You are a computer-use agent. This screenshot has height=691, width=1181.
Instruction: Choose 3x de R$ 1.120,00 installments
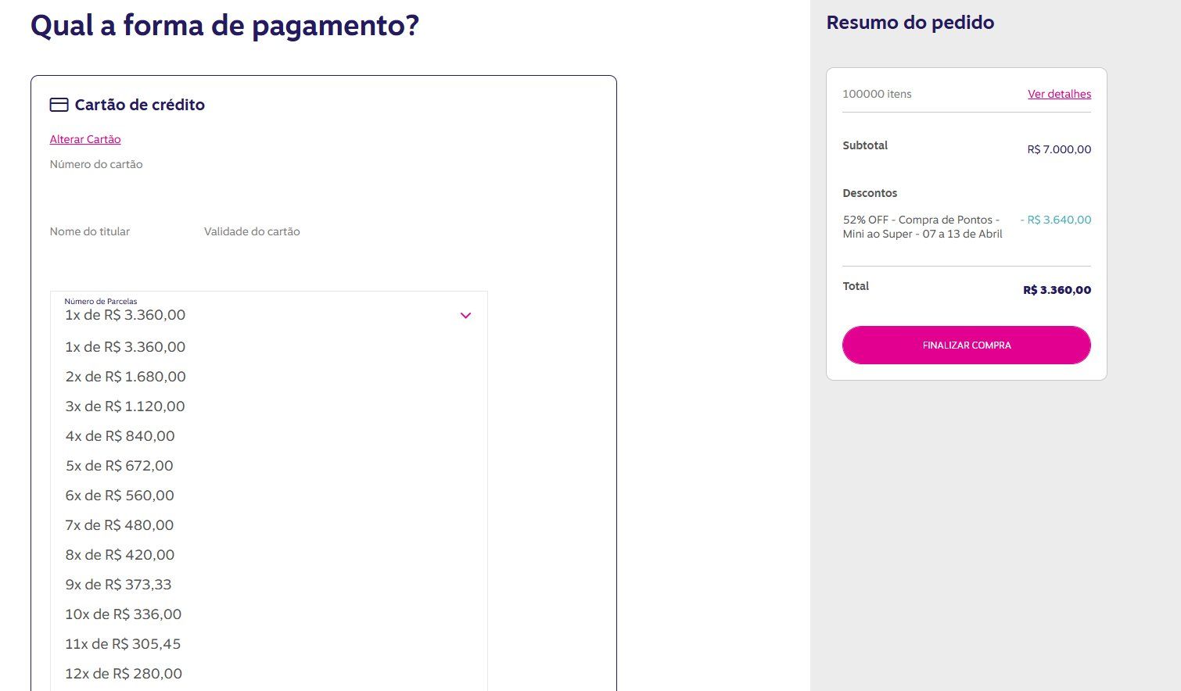click(x=269, y=406)
